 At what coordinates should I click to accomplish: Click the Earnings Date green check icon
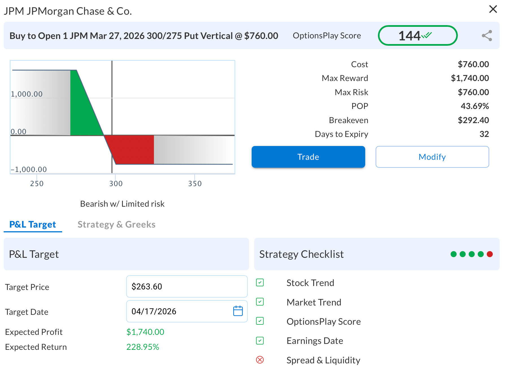coord(260,341)
